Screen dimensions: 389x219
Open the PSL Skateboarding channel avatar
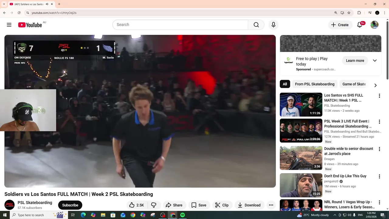click(x=9, y=205)
